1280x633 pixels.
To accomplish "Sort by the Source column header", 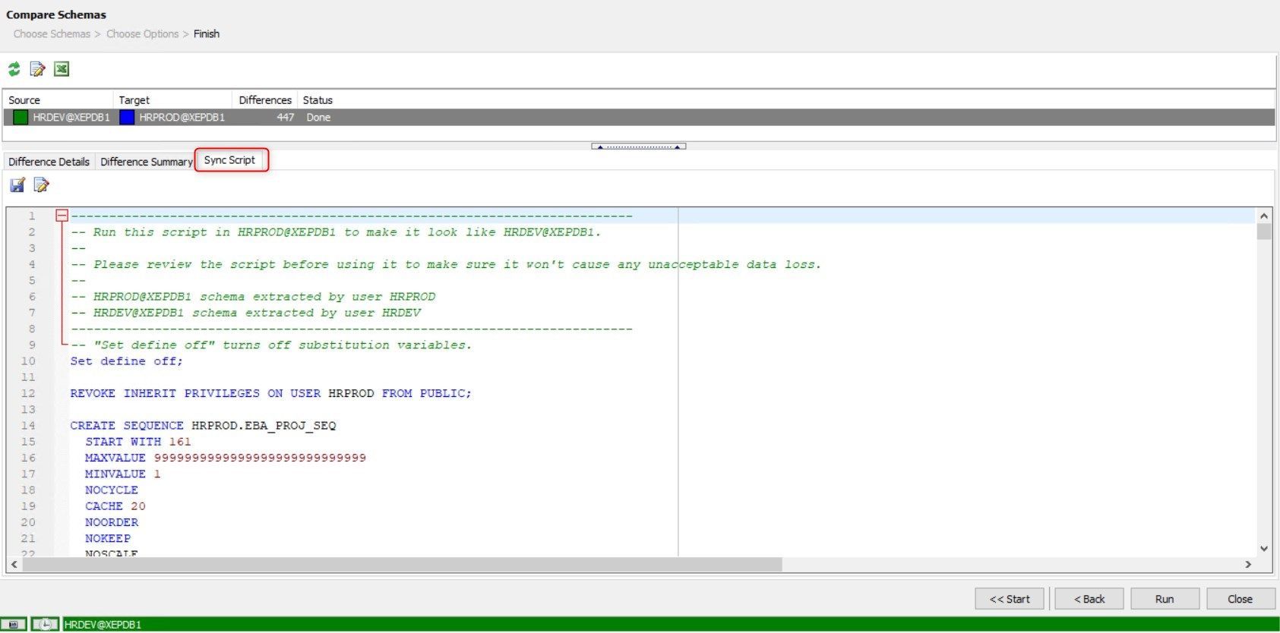I will point(58,100).
